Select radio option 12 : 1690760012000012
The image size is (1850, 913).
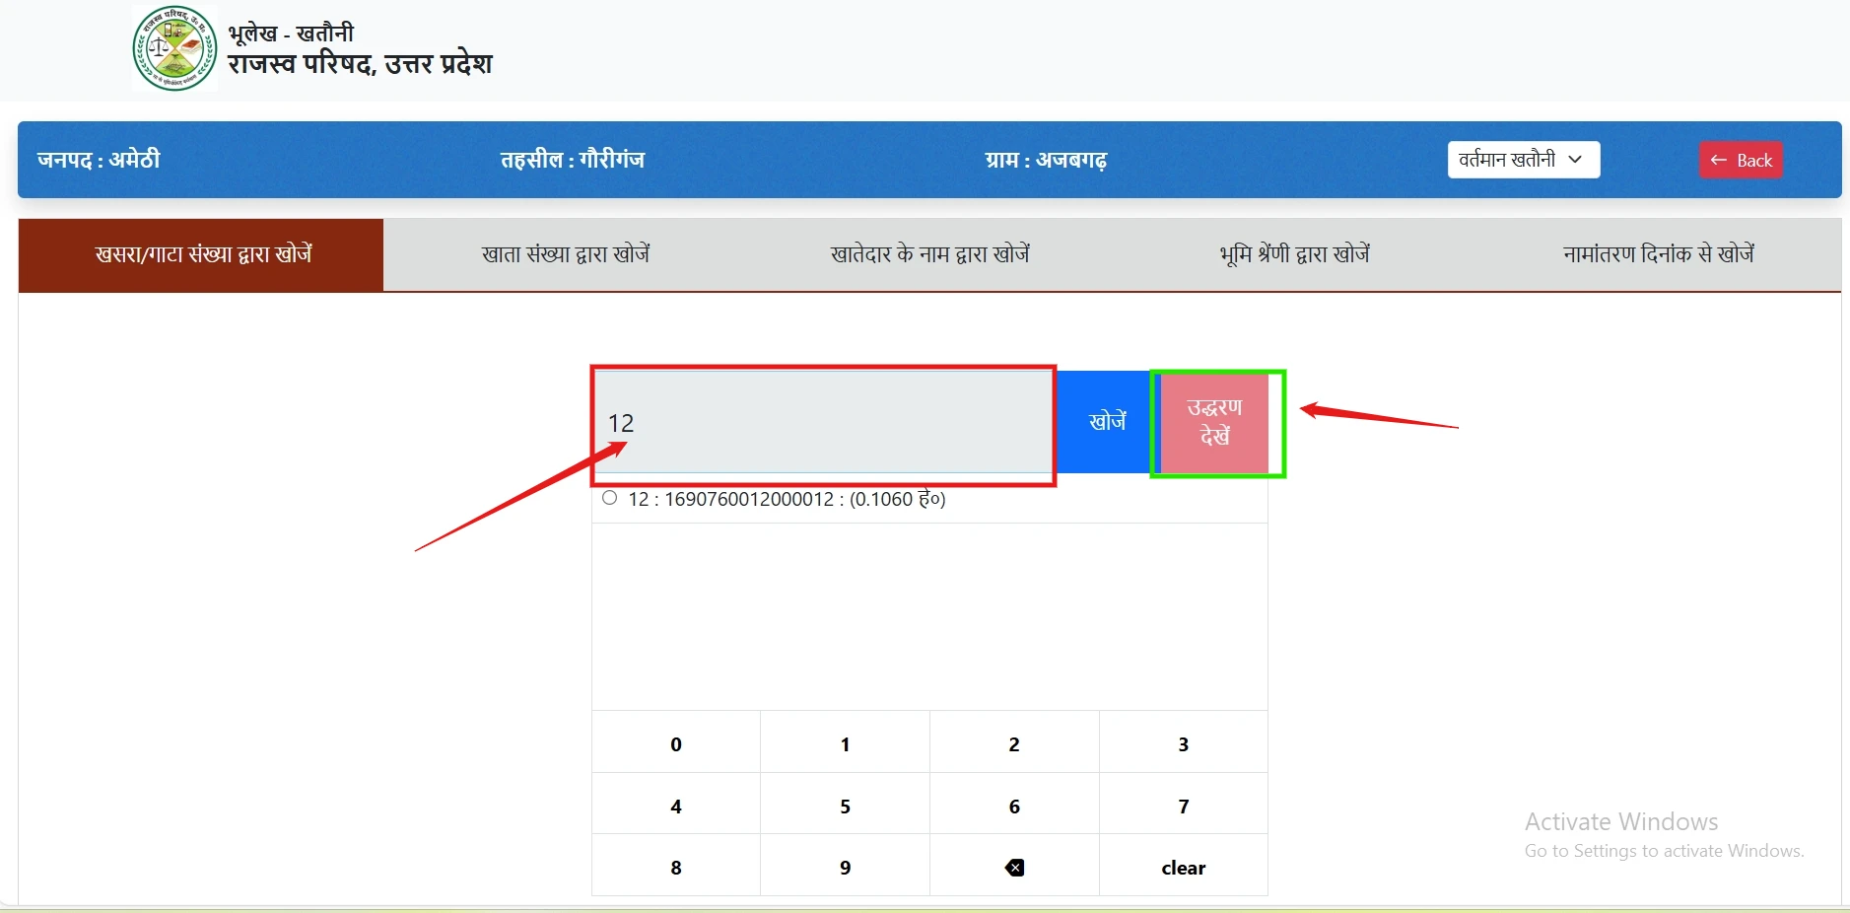[610, 498]
